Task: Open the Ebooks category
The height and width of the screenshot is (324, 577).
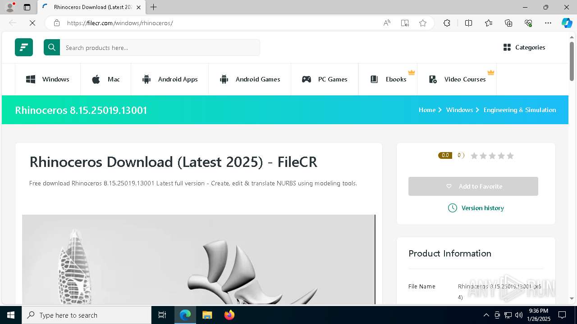Action: pyautogui.click(x=388, y=79)
